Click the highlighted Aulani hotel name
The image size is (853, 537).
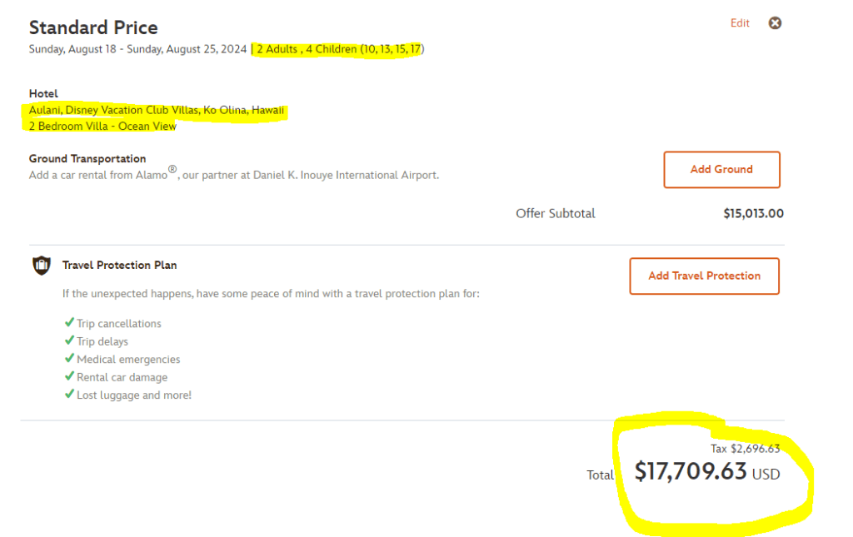tap(157, 110)
